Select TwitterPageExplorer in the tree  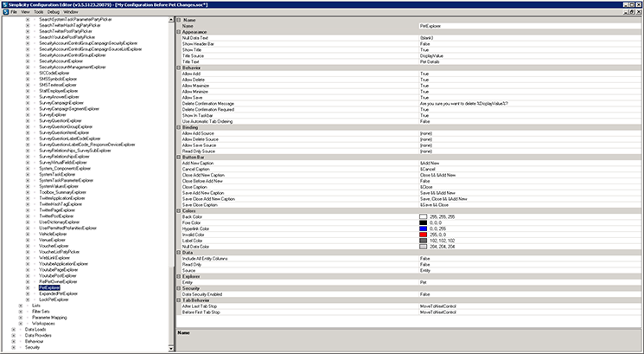[x=57, y=210]
